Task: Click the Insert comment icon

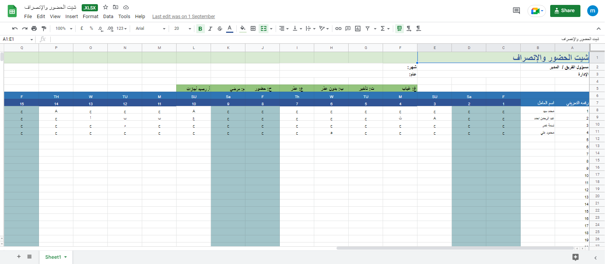Action: click(x=348, y=28)
